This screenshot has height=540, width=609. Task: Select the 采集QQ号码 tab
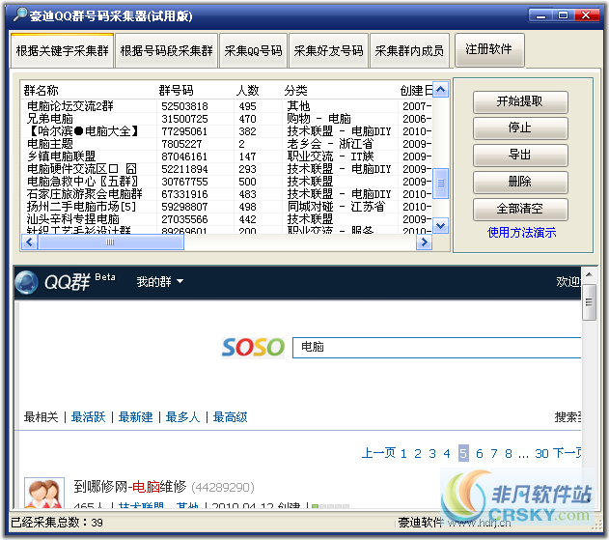tap(253, 50)
